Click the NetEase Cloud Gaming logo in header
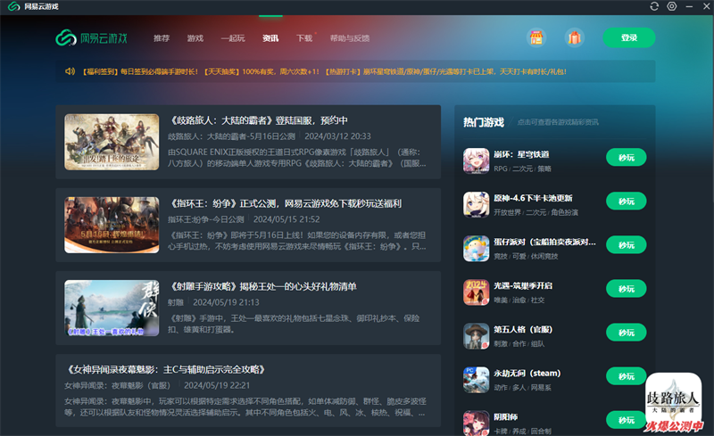The image size is (714, 436). (x=91, y=37)
